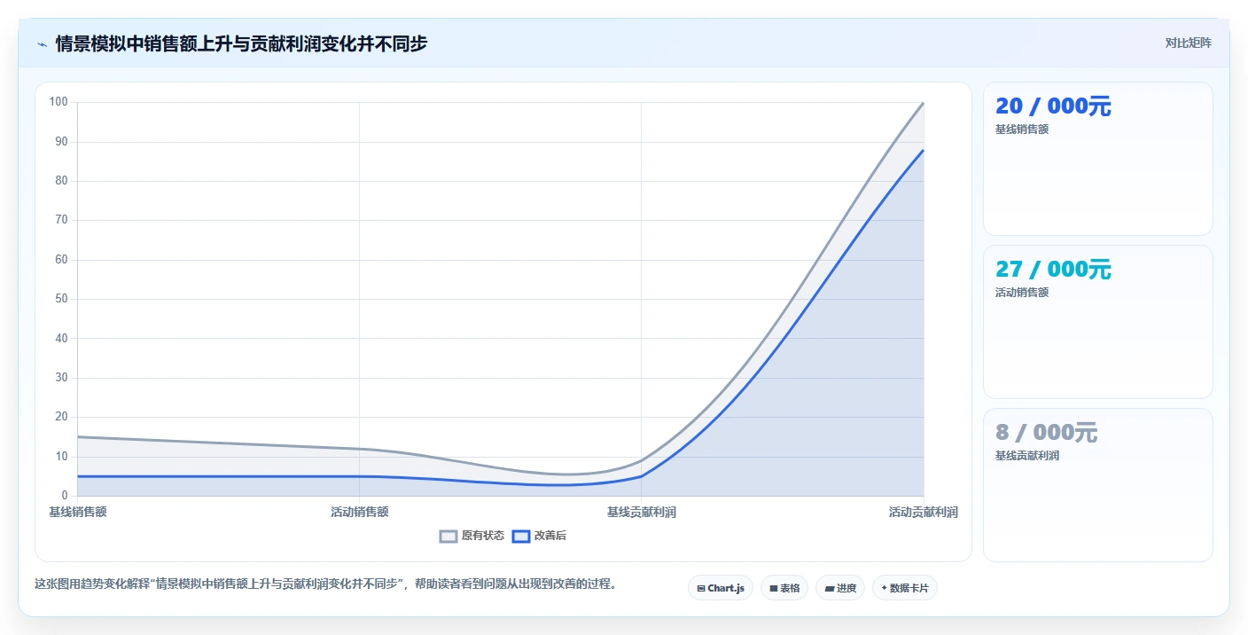The image size is (1248, 635).
Task: Click the 活动销售额 x-axis label
Action: [360, 513]
